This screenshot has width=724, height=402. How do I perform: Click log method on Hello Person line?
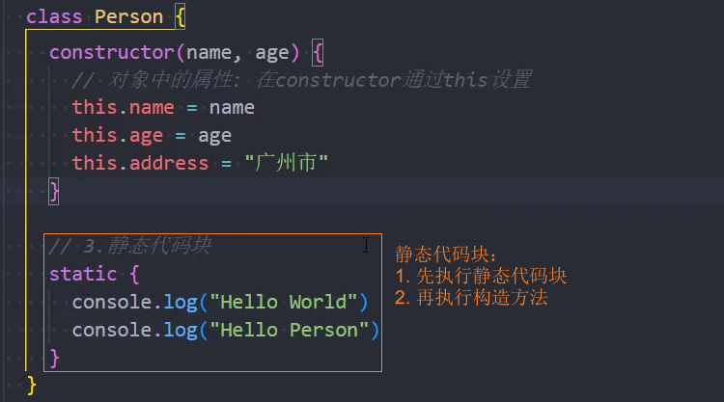coord(181,331)
